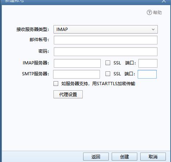Focus the SMTP server 端口 port field
The image size is (171, 162).
coord(147,74)
